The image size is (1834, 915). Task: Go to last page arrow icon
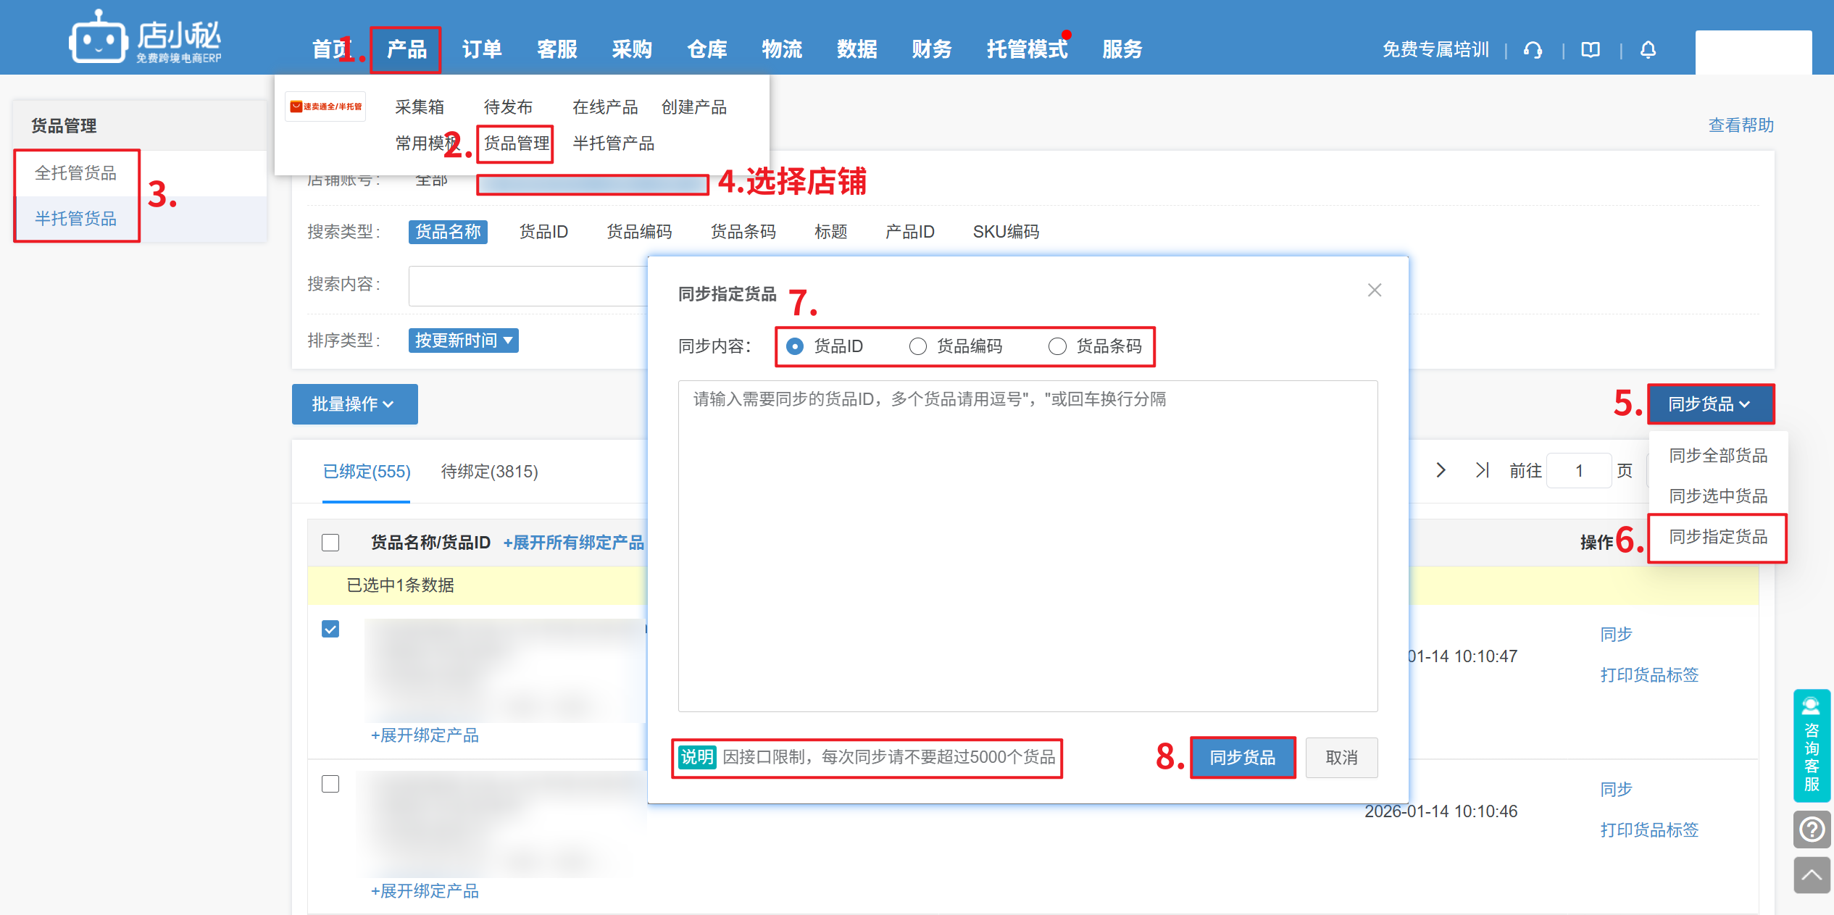pos(1482,470)
